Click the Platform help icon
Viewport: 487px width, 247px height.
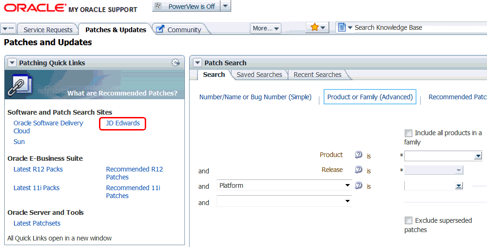click(x=359, y=185)
